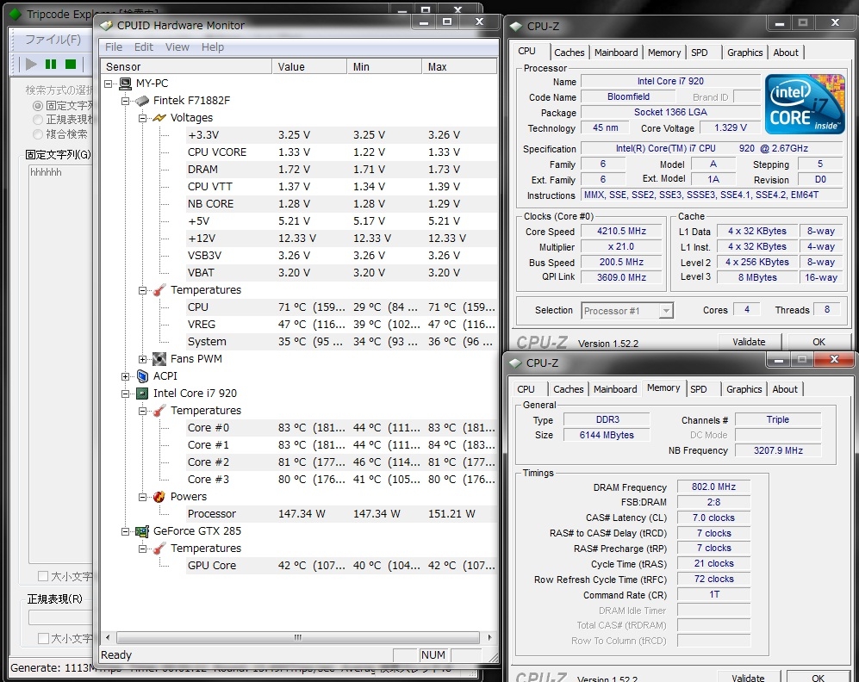The height and width of the screenshot is (682, 859).
Task: Collapse the Intel Core i7 920 node
Action: [126, 394]
